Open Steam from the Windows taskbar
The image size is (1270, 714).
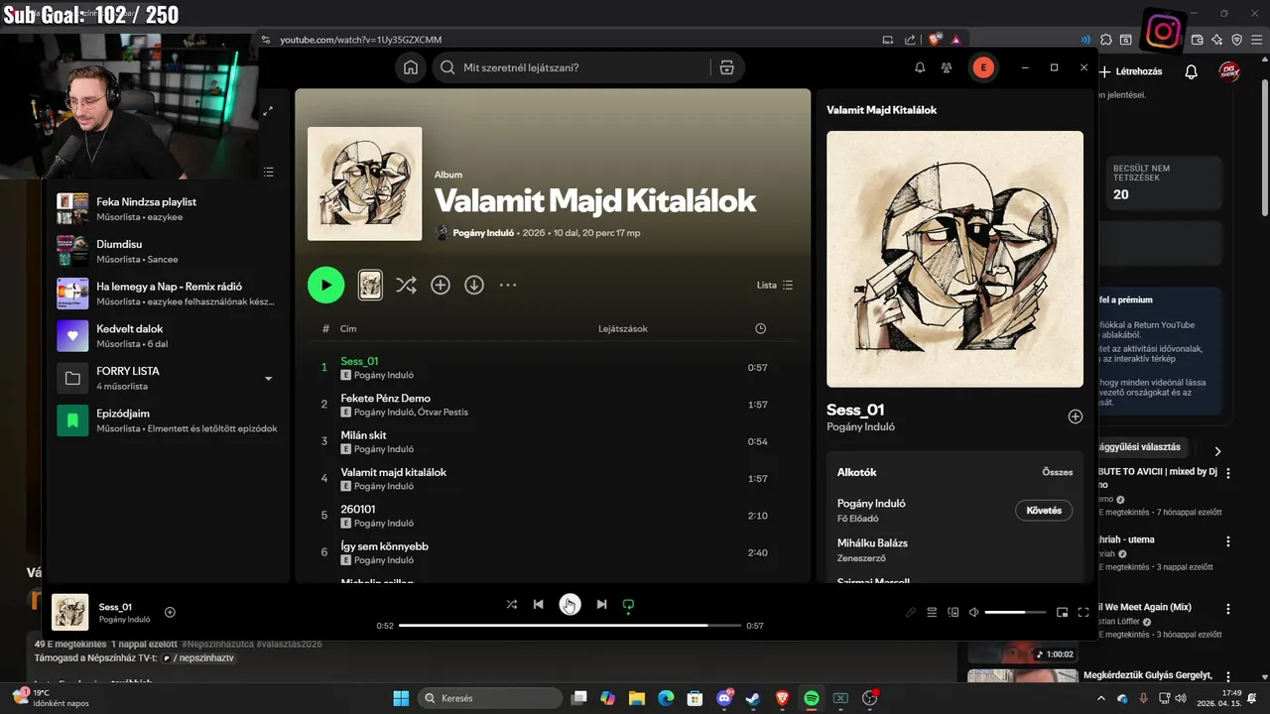pos(753,698)
